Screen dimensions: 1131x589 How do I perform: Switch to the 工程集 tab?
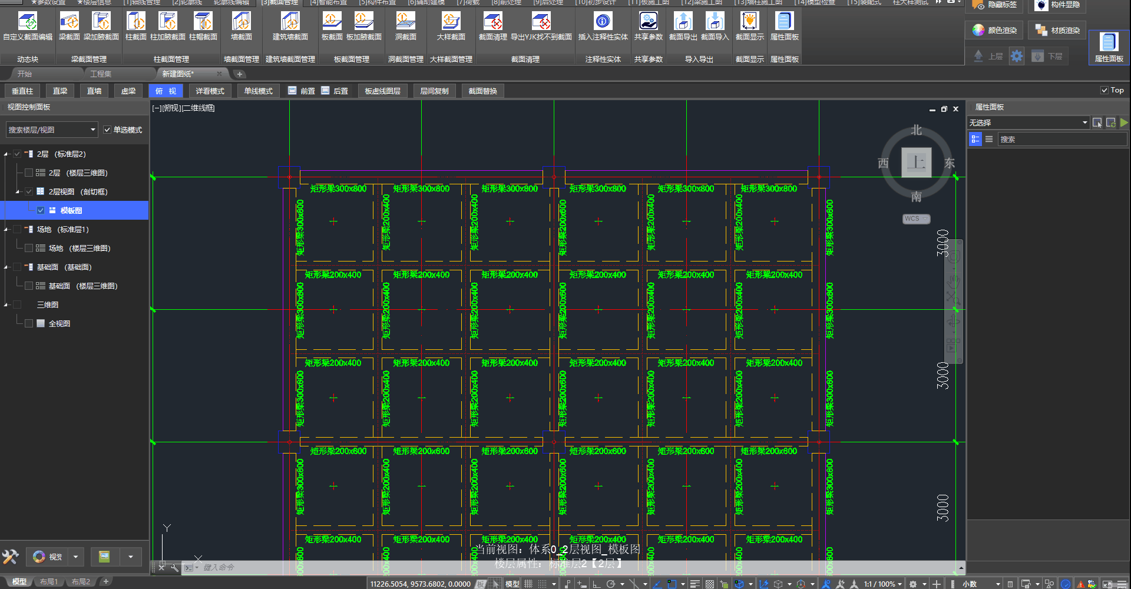(x=101, y=74)
